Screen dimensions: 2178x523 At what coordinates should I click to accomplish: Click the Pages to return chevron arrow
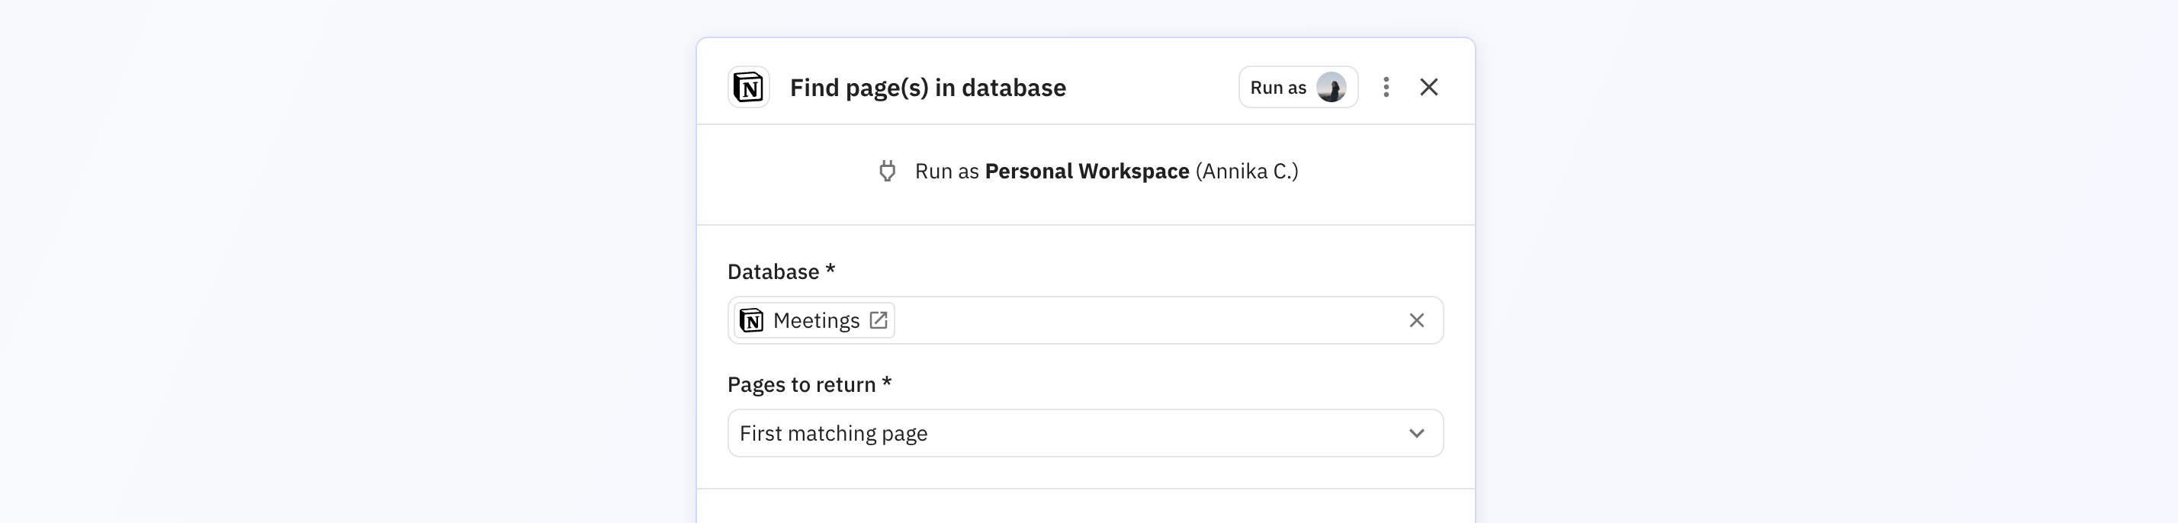(x=1416, y=434)
